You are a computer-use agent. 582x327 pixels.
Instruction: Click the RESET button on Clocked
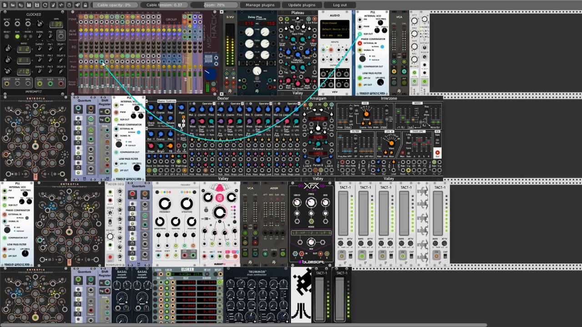[7, 36]
